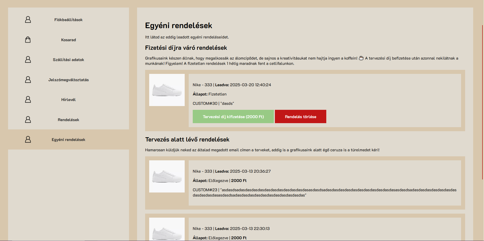Pay the design fee of 2000 Ft
Screen dimensions: 484x241
[x=233, y=117]
